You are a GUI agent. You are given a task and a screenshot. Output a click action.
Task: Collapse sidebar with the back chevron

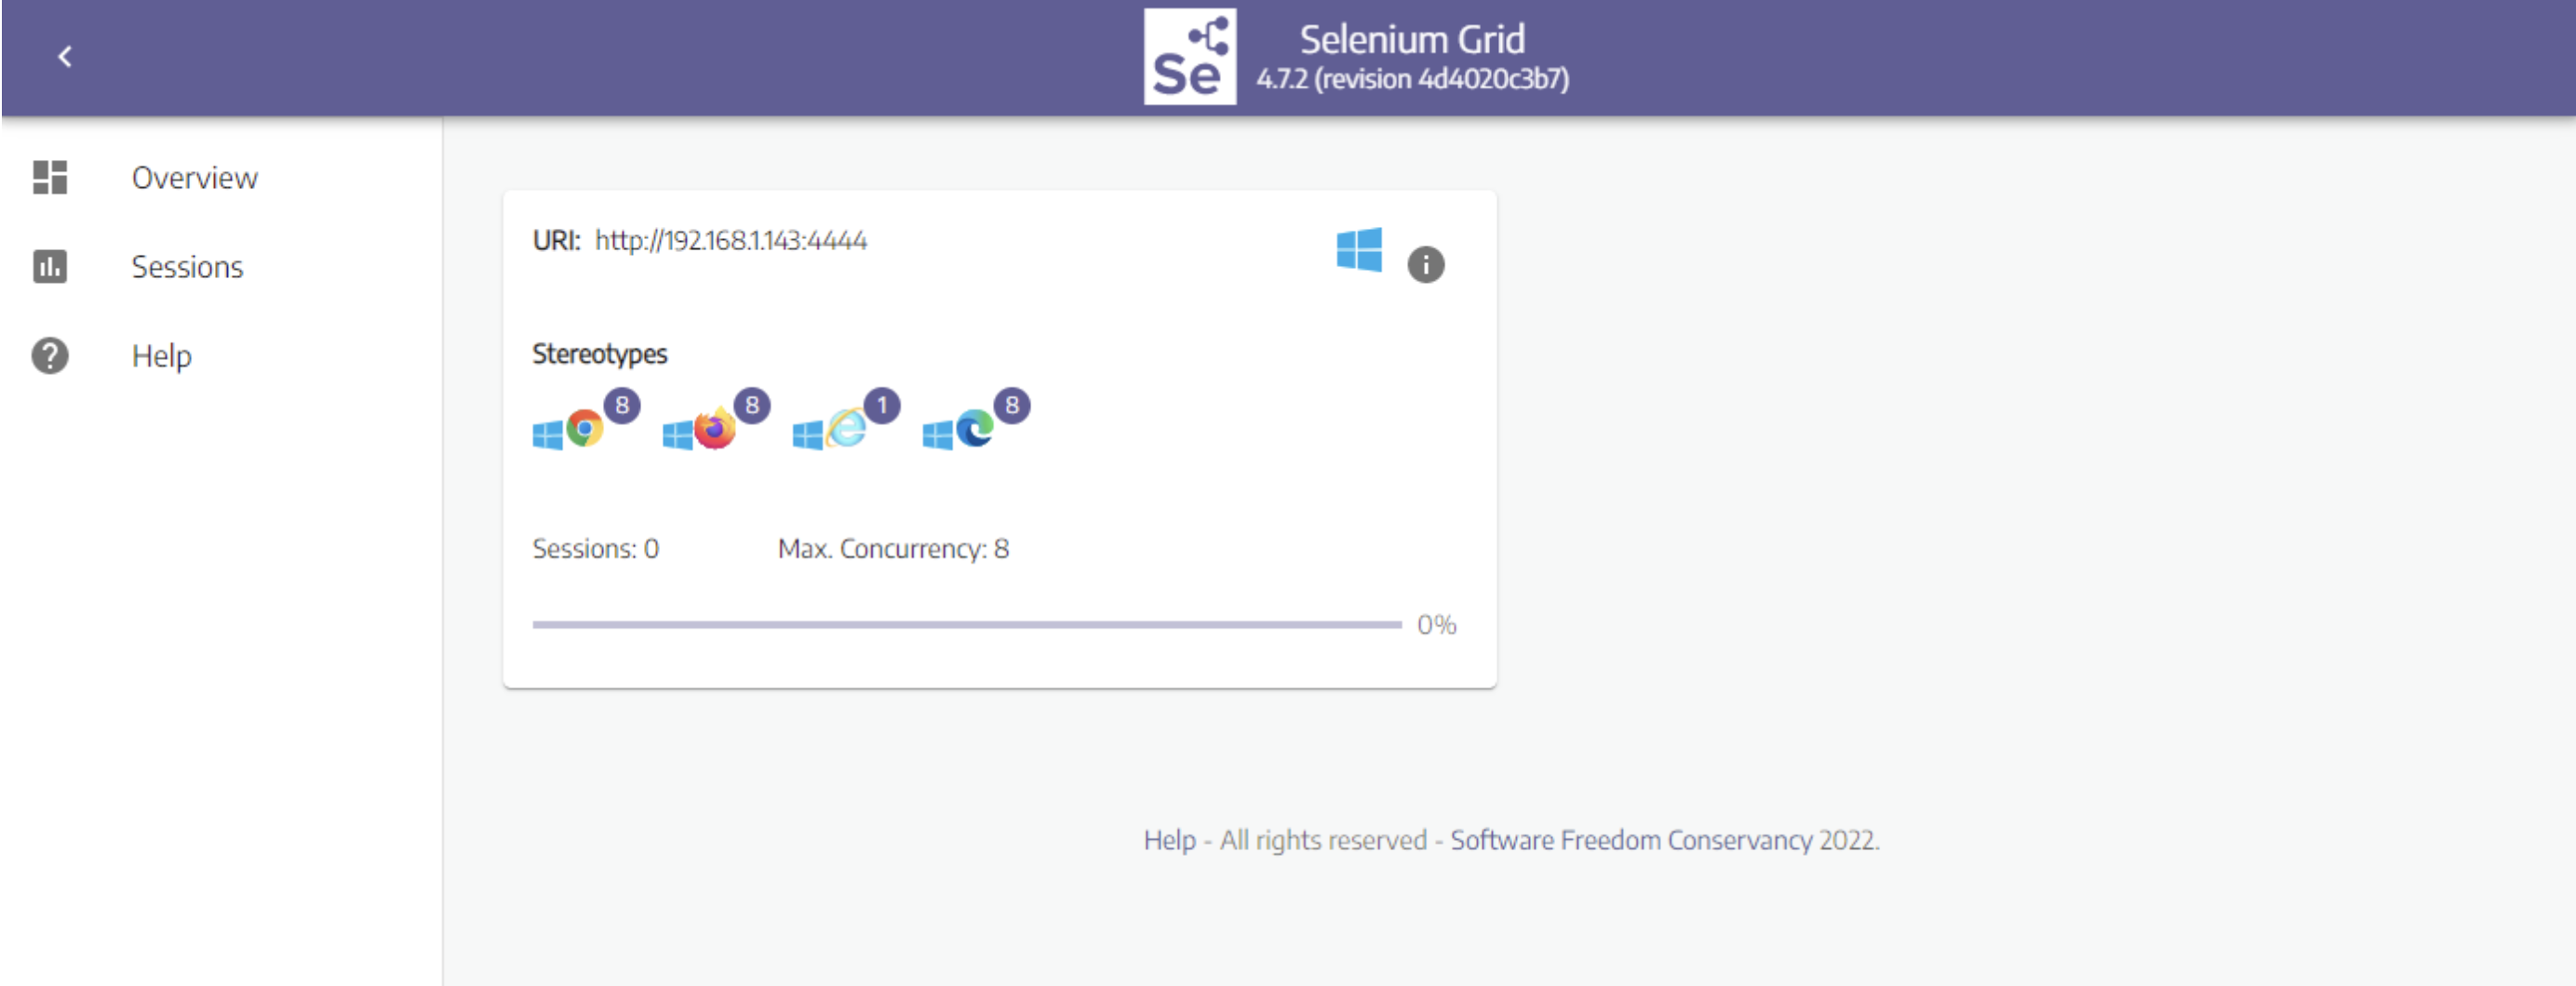pos(65,57)
